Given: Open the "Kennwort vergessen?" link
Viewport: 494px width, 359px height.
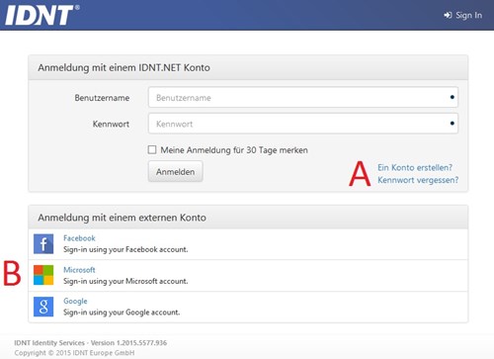Looking at the screenshot, I should click(x=418, y=180).
